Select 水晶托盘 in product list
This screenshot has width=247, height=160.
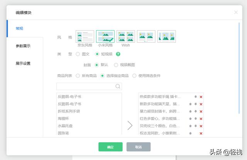tap(65, 126)
